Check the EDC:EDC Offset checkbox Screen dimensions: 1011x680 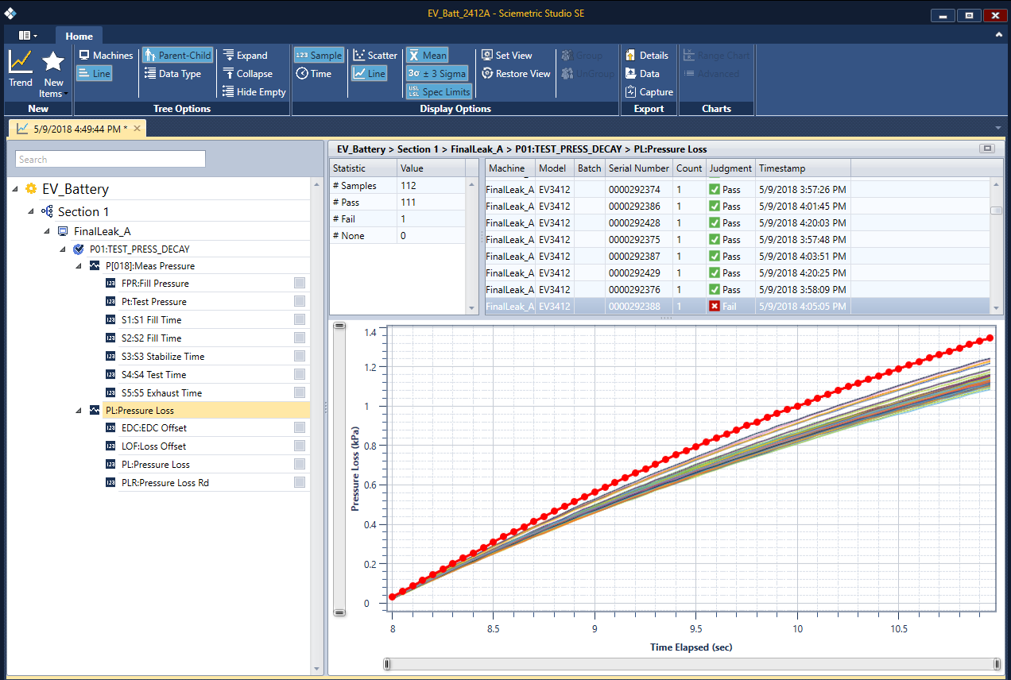300,427
